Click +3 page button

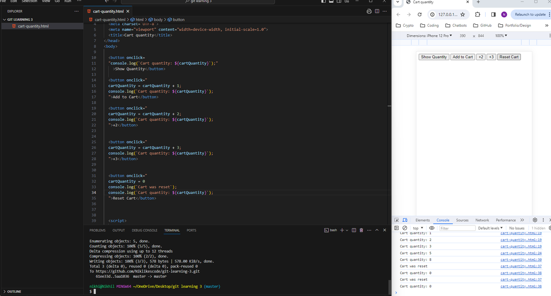click(x=491, y=57)
